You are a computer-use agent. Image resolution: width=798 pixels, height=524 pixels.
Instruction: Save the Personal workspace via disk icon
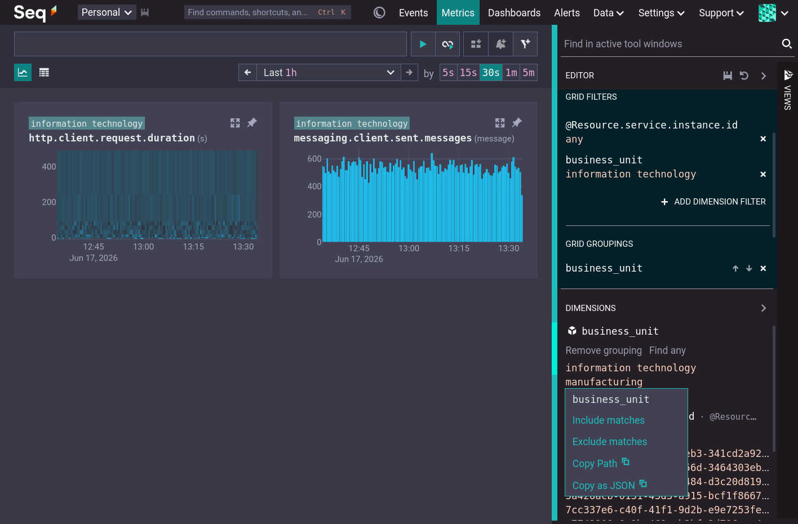[145, 12]
